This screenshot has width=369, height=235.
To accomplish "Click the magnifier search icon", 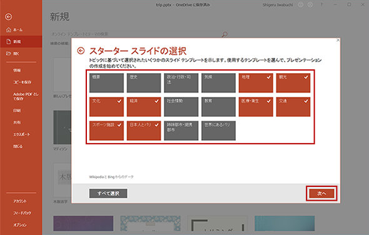I will coord(225,34).
